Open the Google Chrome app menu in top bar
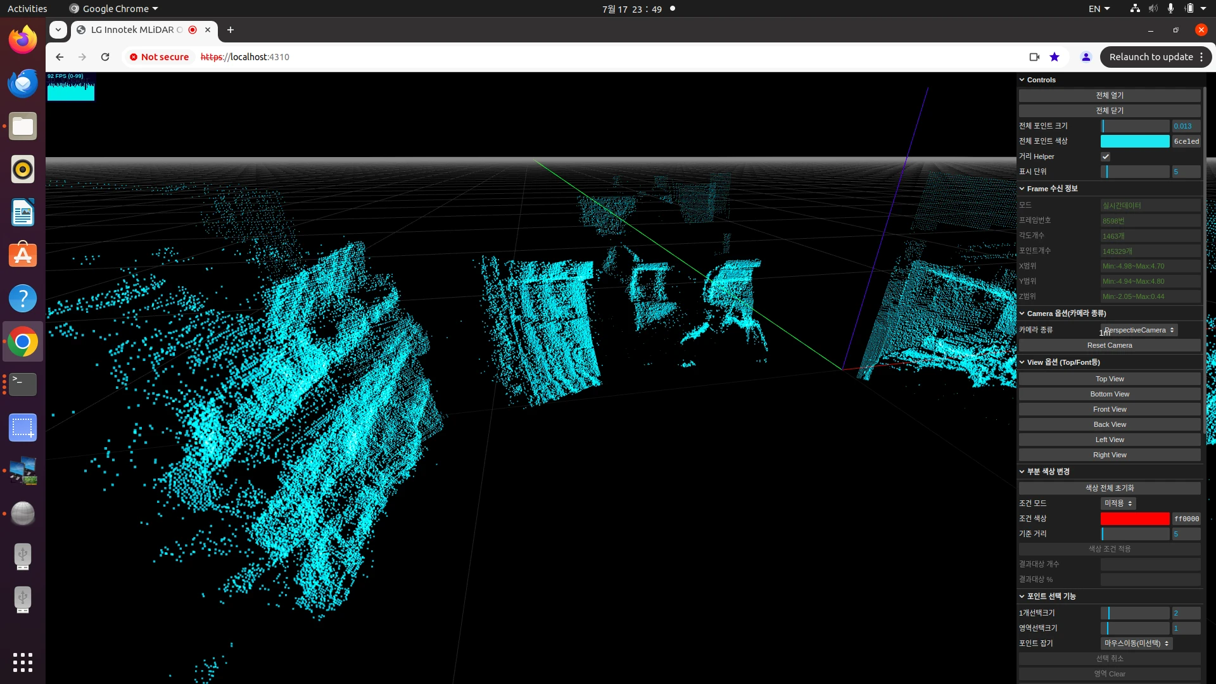The image size is (1216, 684). pos(114,9)
